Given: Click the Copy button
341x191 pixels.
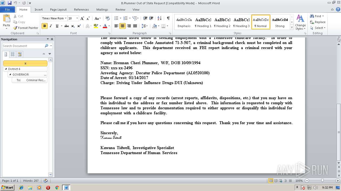Looking at the screenshot, I should click(19, 22).
